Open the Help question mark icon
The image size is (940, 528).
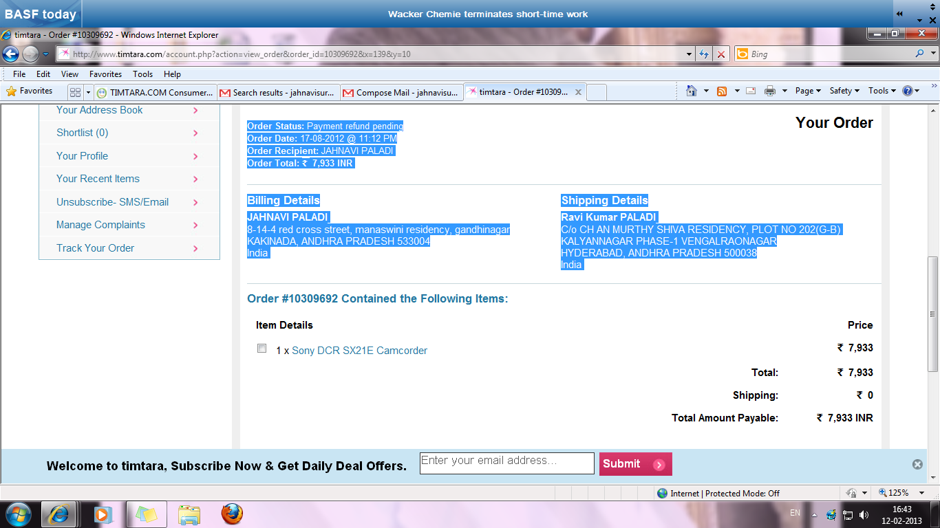click(x=907, y=91)
